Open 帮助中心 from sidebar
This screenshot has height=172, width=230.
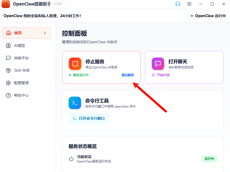click(x=21, y=95)
